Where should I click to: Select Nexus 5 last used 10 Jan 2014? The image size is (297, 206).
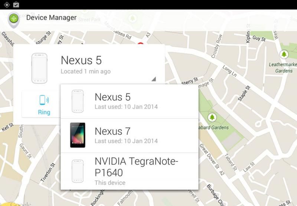point(126,101)
